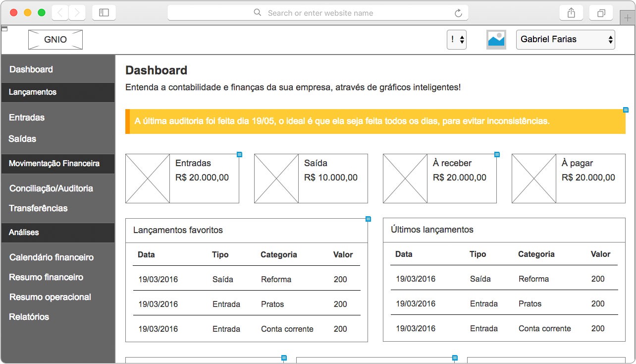Click the Show All Tabs icon
Viewport: 636px width, 364px height.
pyautogui.click(x=600, y=12)
